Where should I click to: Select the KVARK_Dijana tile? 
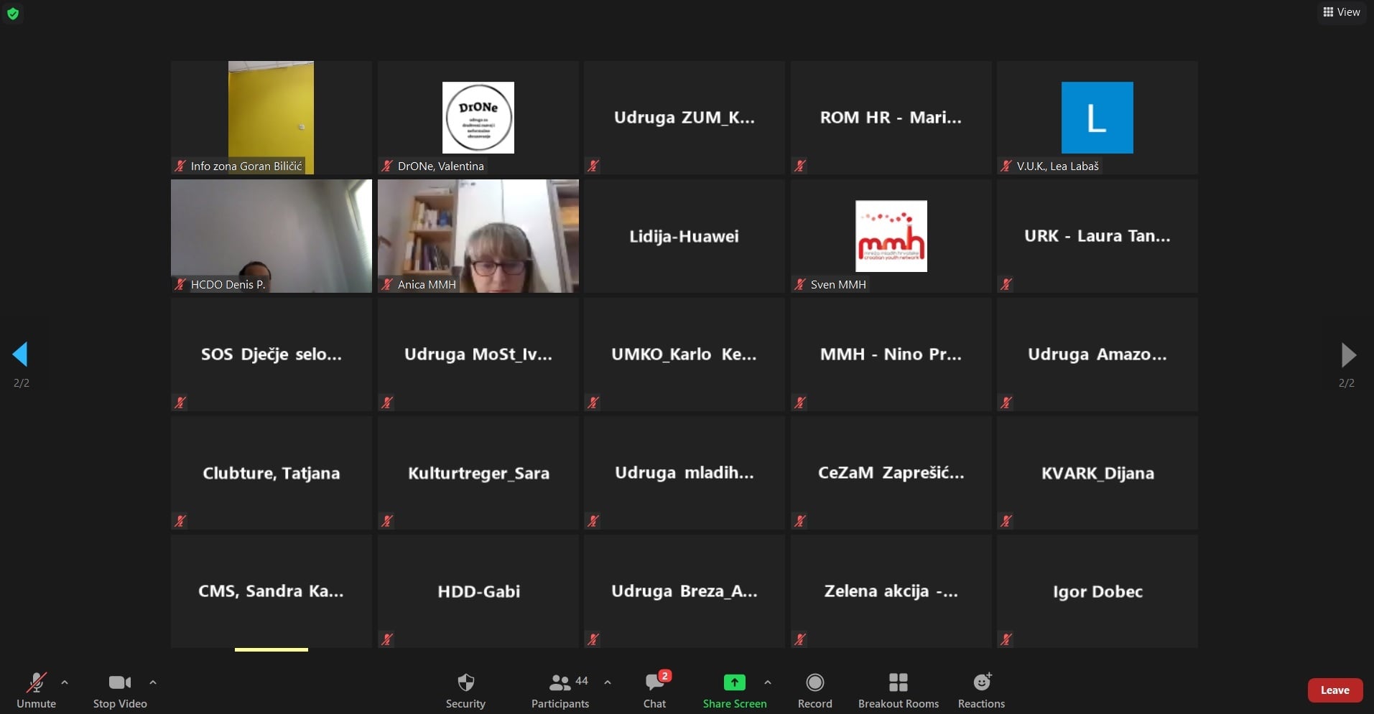(x=1097, y=473)
